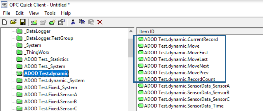Click tag icon beside ADOD Test.dynamic.RecordCount
This screenshot has width=263, height=111.
pyautogui.click(x=141, y=79)
